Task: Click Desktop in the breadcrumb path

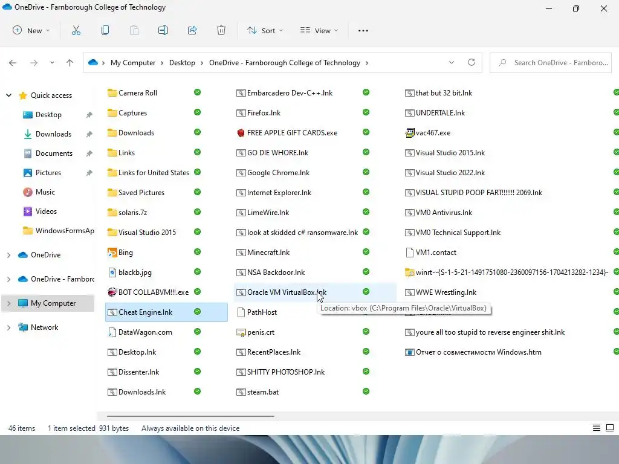Action: pos(182,63)
